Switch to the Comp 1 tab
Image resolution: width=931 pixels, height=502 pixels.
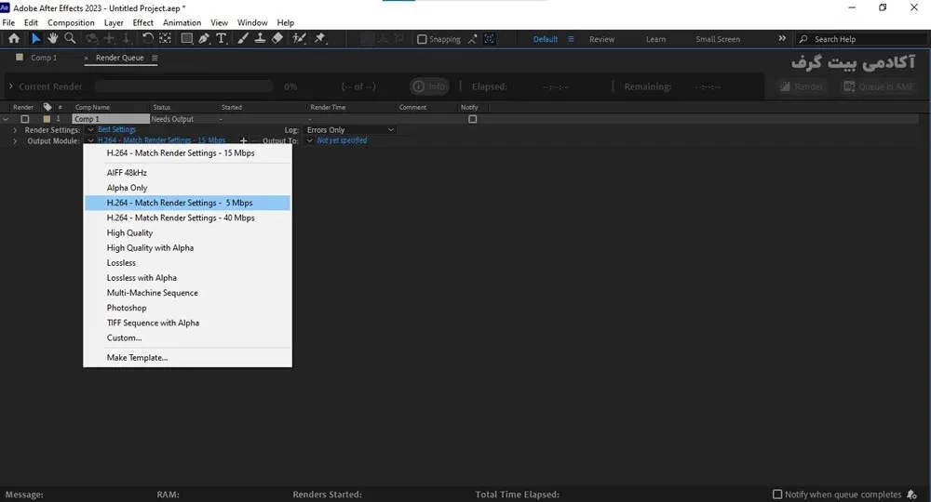coord(44,58)
